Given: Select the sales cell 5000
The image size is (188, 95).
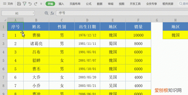Looking at the screenshot, I should coord(138,60).
